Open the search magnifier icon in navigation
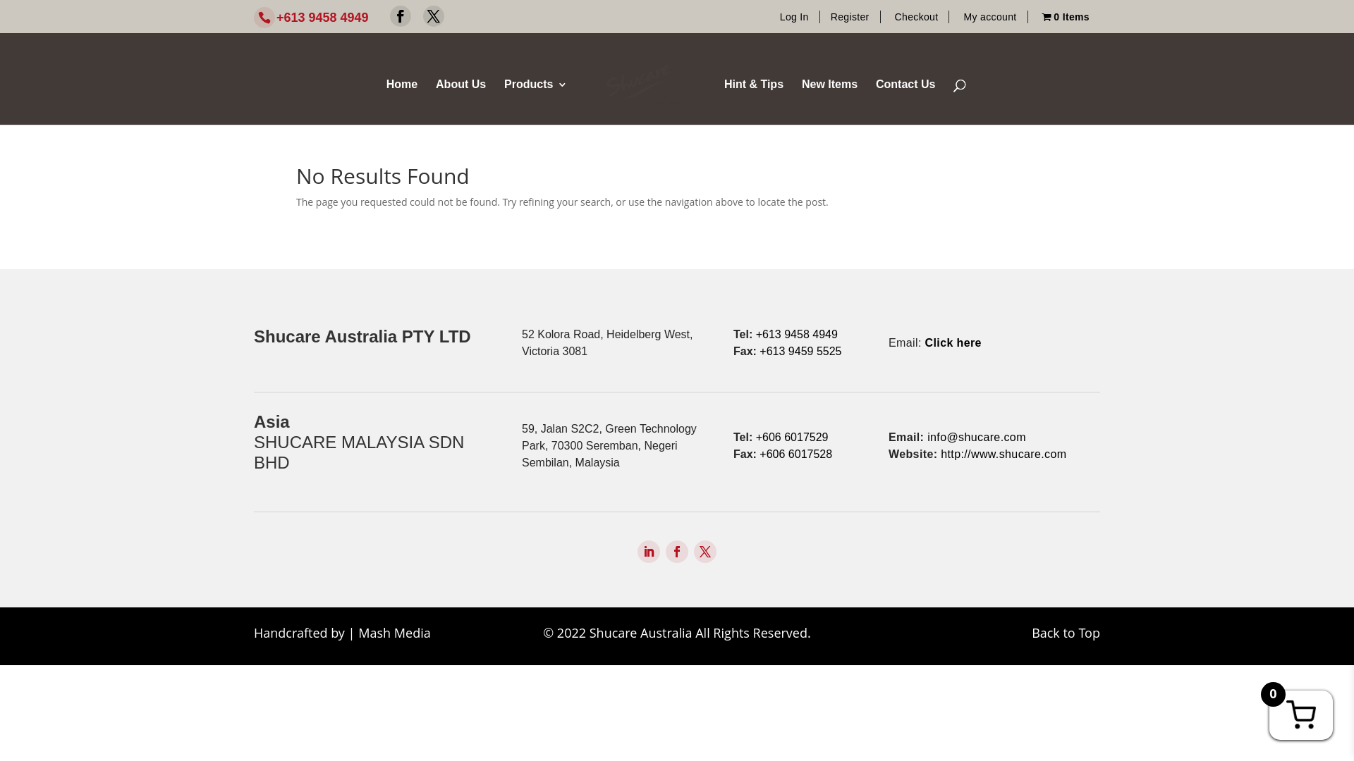 959,85
